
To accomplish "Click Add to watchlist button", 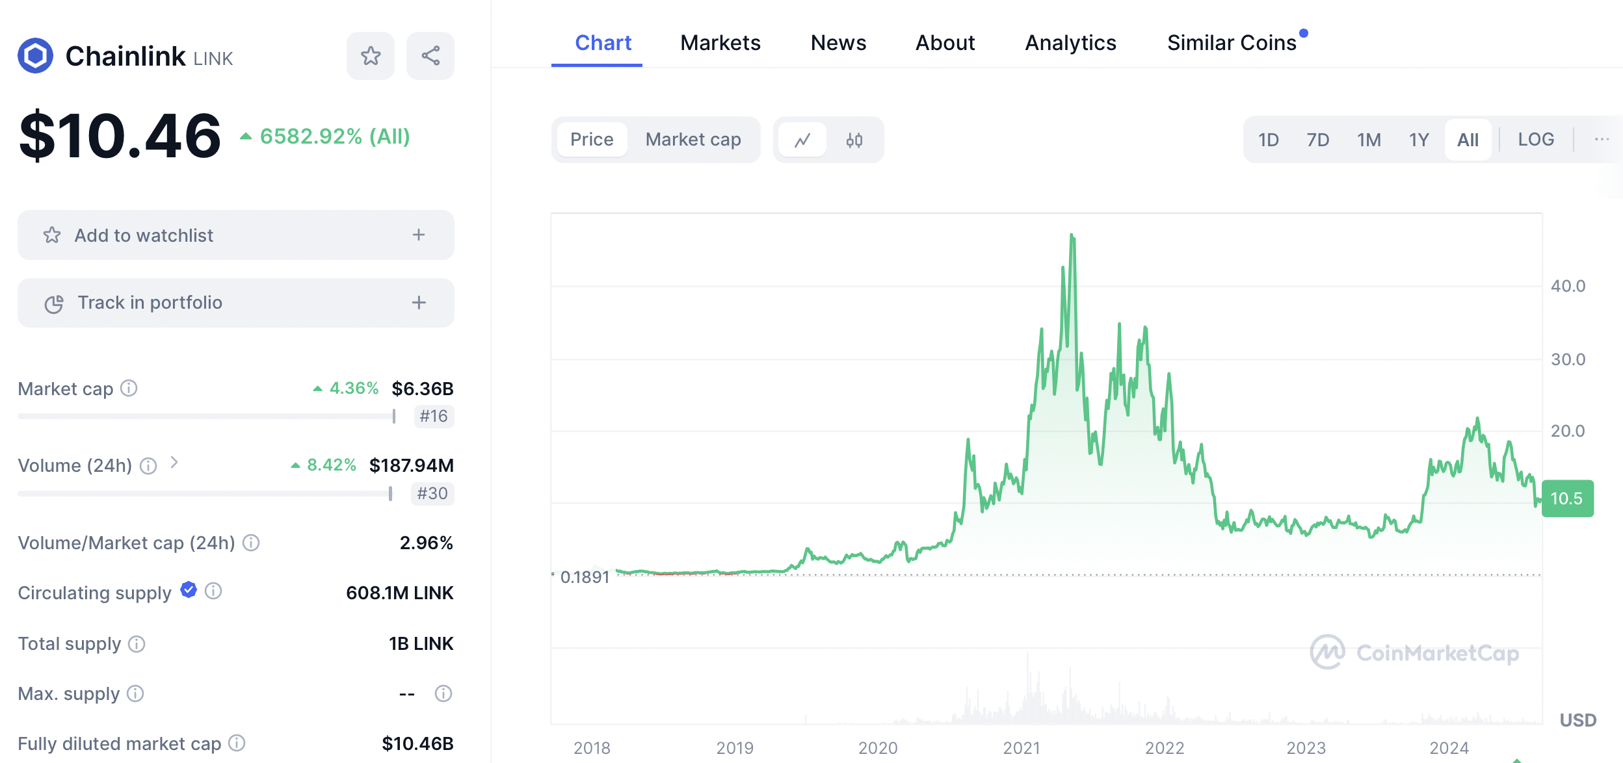I will [236, 235].
